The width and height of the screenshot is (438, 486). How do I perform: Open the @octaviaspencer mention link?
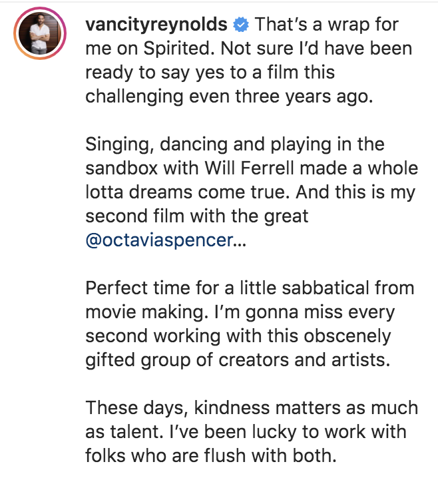coord(158,240)
